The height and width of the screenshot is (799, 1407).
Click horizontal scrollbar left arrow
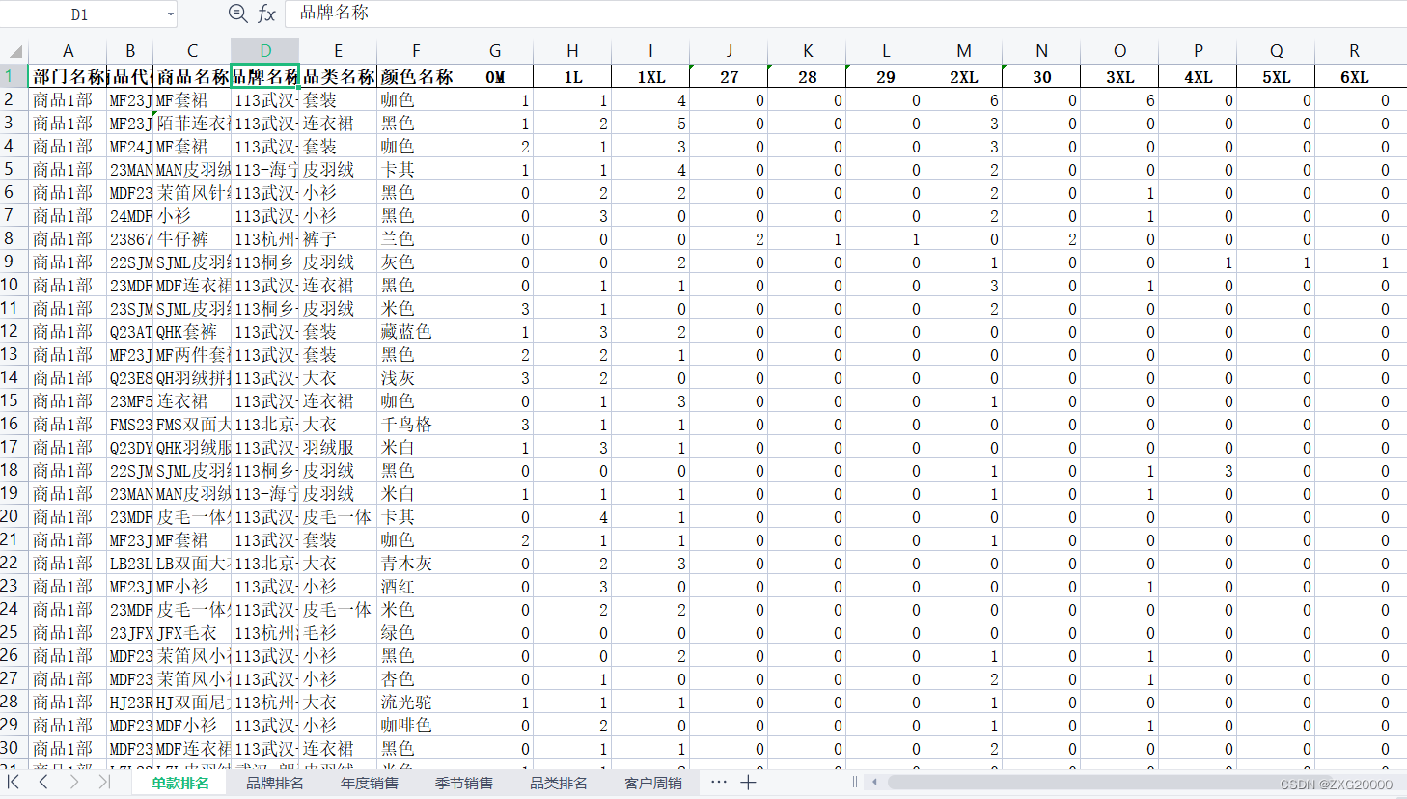(x=874, y=783)
